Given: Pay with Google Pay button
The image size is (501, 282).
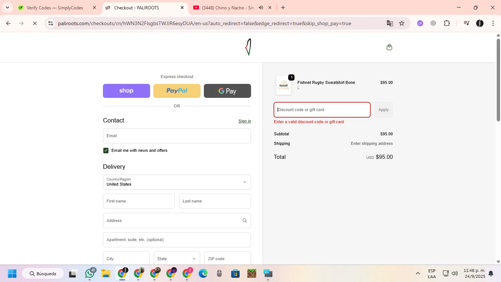Looking at the screenshot, I should click(227, 91).
